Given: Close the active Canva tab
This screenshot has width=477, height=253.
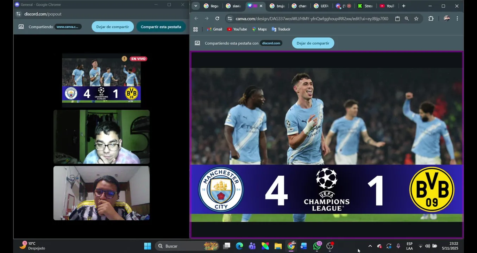Looking at the screenshot, I should coord(261,6).
